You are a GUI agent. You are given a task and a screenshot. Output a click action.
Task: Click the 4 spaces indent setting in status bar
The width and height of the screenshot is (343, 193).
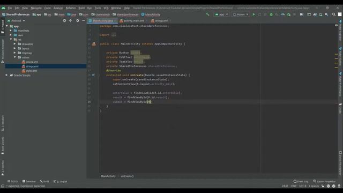point(314,186)
